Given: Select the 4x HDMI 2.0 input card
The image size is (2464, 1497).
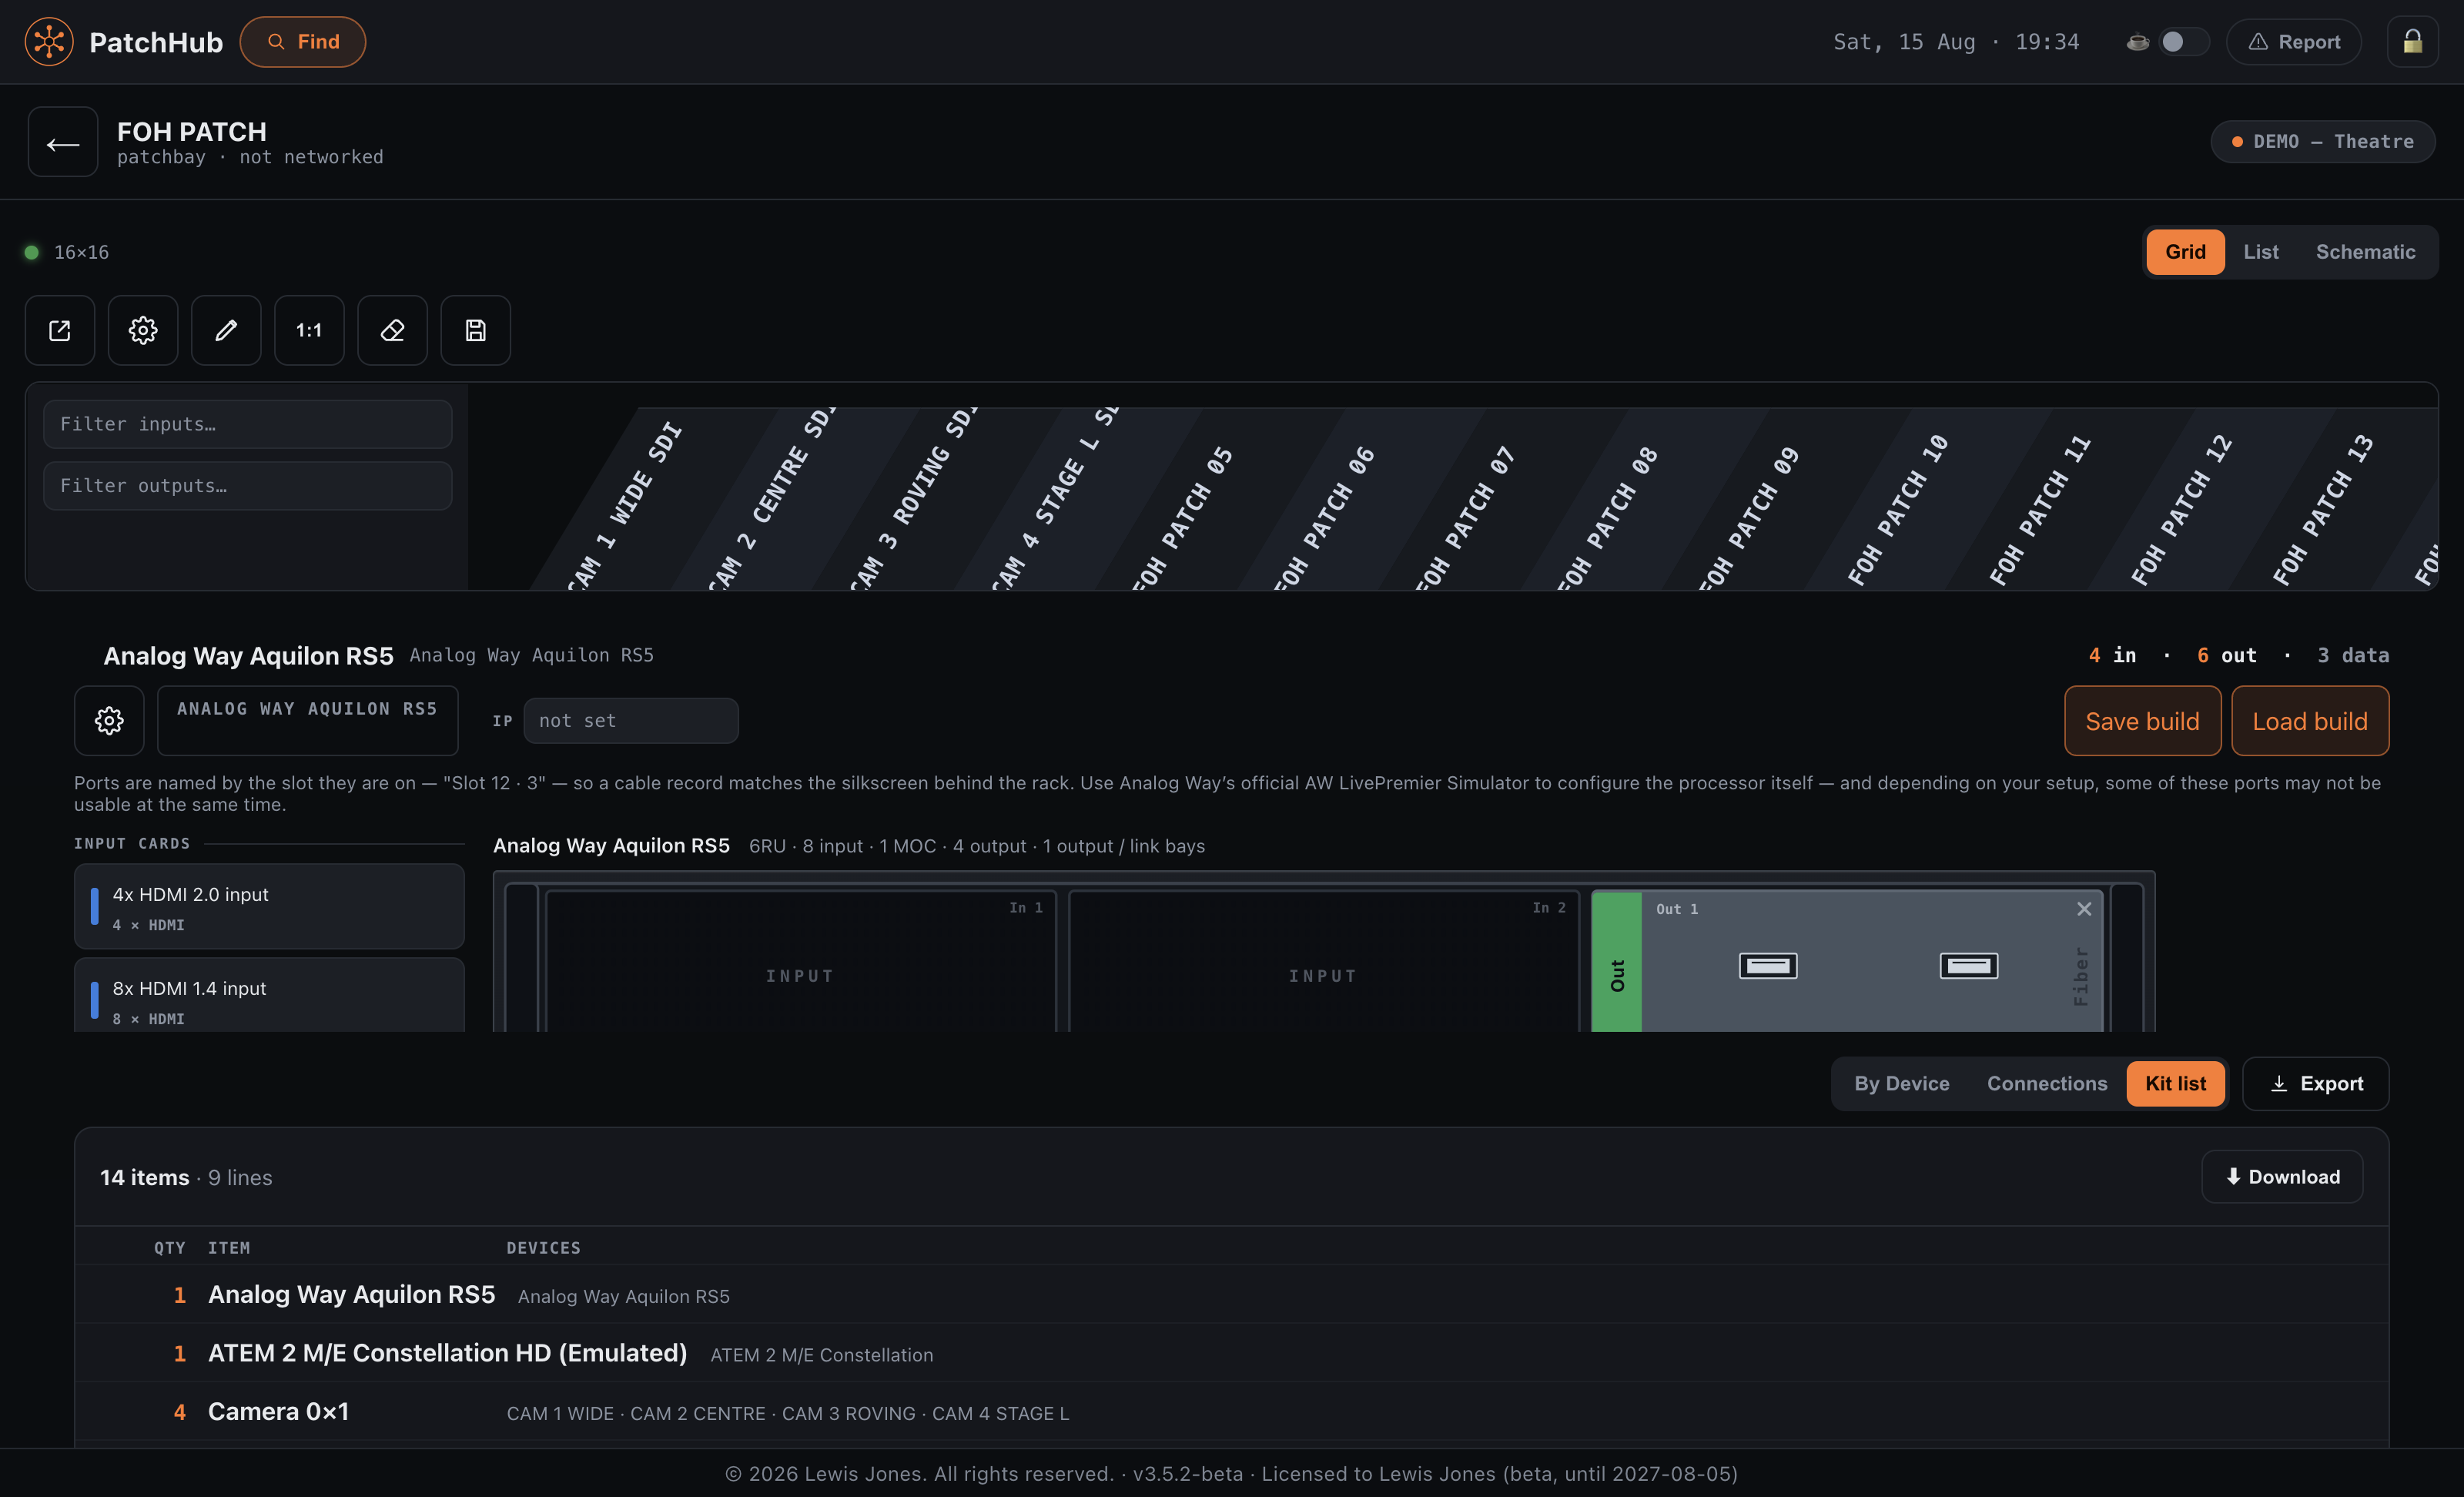Looking at the screenshot, I should [269, 907].
